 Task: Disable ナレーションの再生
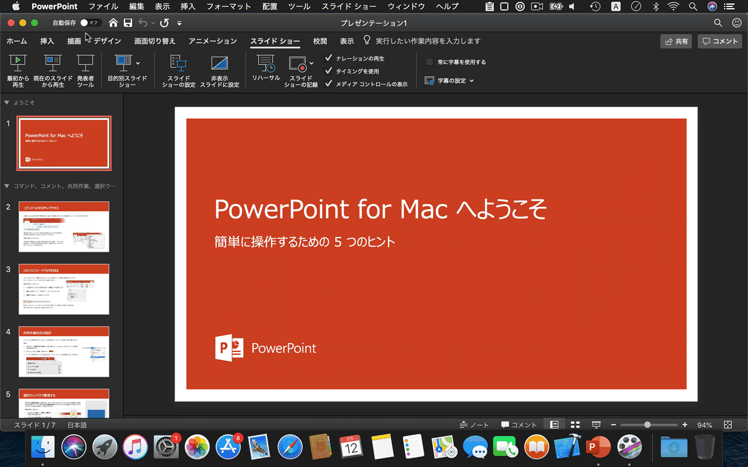coord(328,58)
